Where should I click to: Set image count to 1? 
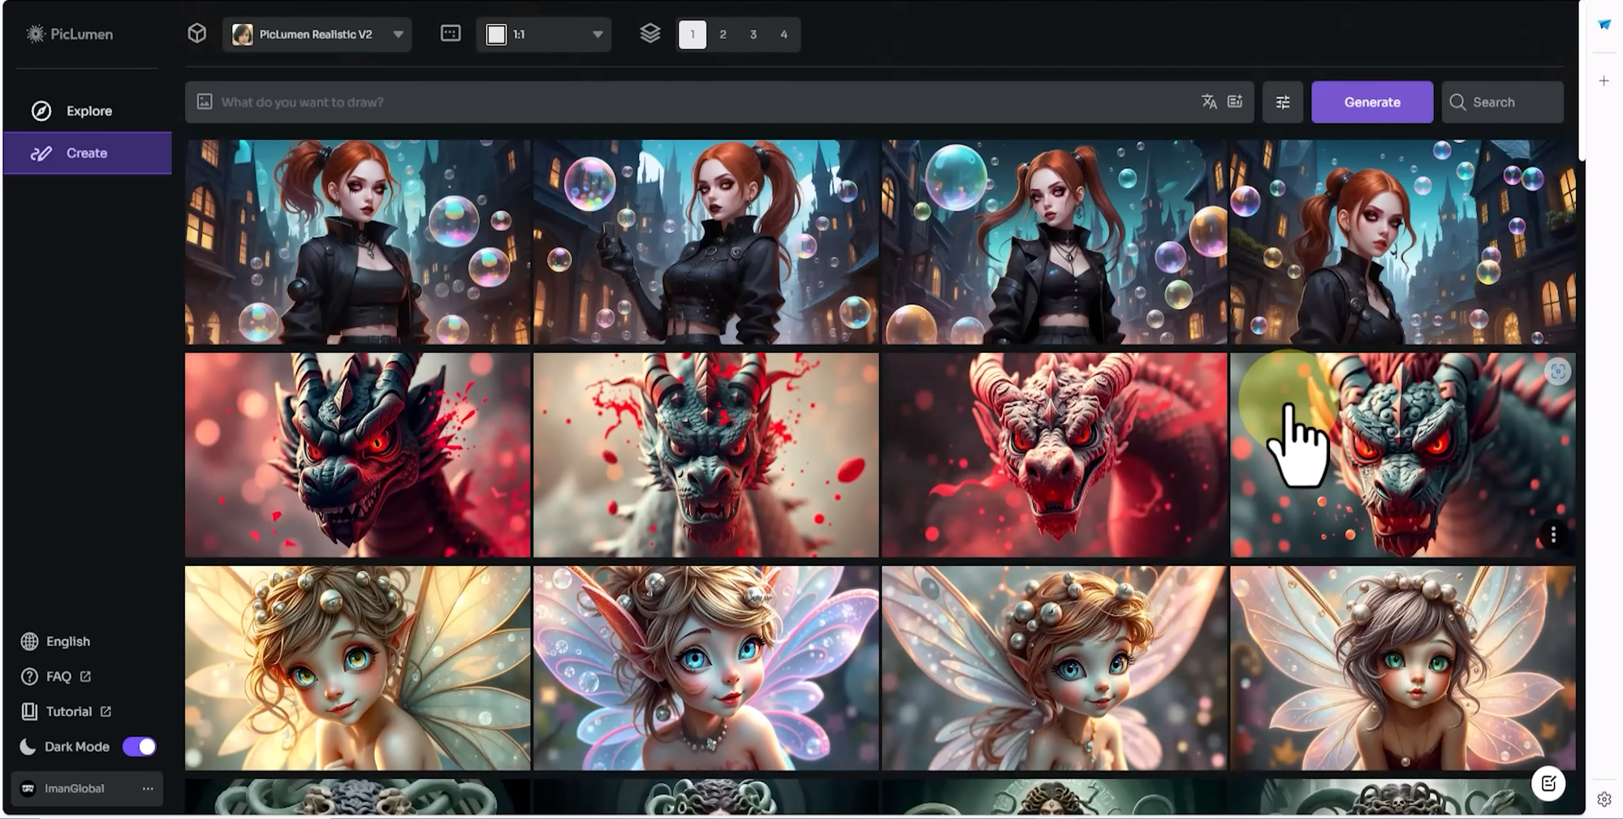(x=693, y=34)
